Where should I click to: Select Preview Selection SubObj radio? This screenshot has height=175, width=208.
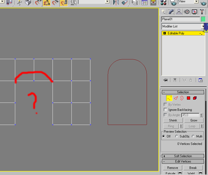[x=177, y=136]
